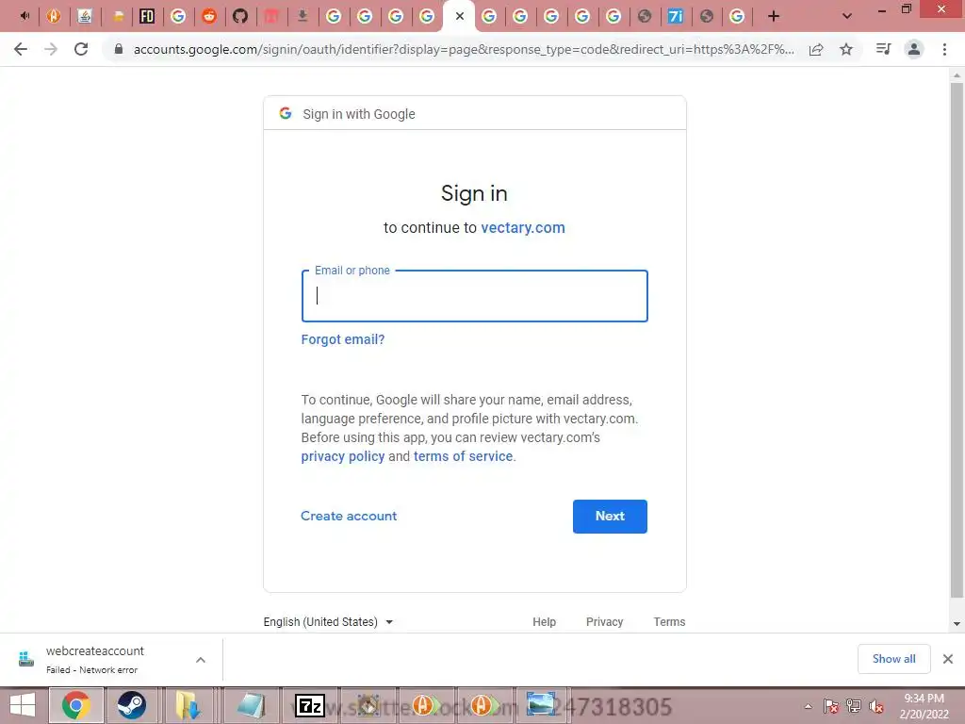Expand options for webcreateaccount download
This screenshot has width=965, height=724.
coord(201,660)
